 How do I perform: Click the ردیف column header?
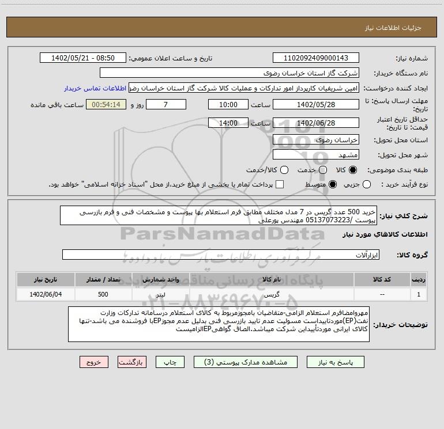(419, 279)
